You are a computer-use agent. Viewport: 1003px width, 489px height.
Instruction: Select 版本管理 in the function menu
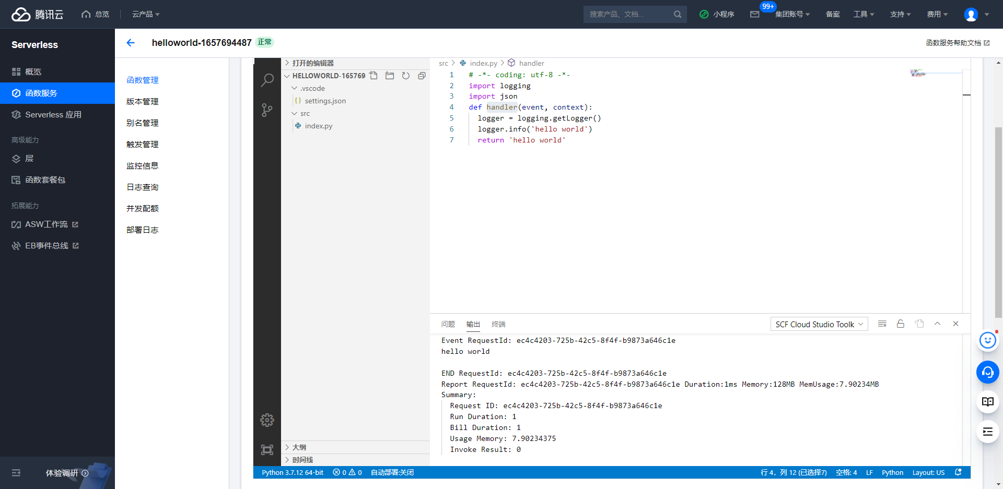coord(143,101)
